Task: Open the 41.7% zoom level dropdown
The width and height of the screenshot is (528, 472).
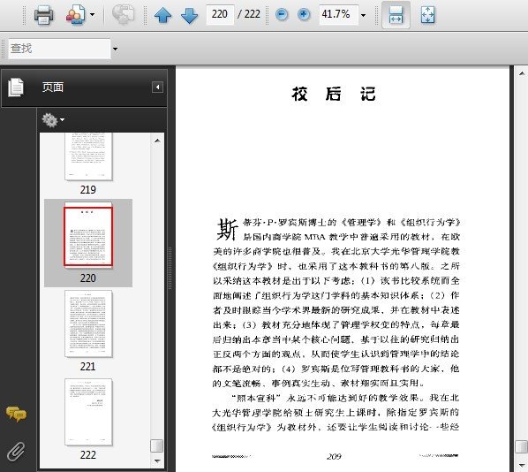Action: (363, 15)
